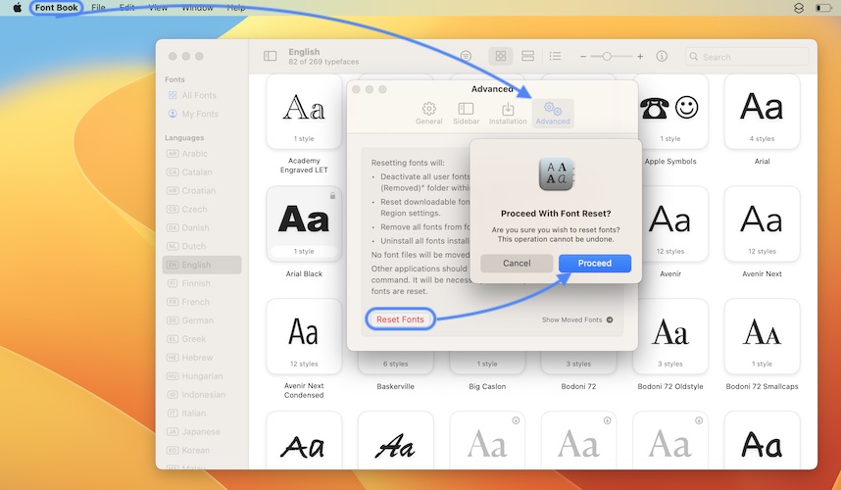
Task: Click the stacked layers icon in menu bar
Action: (x=799, y=8)
